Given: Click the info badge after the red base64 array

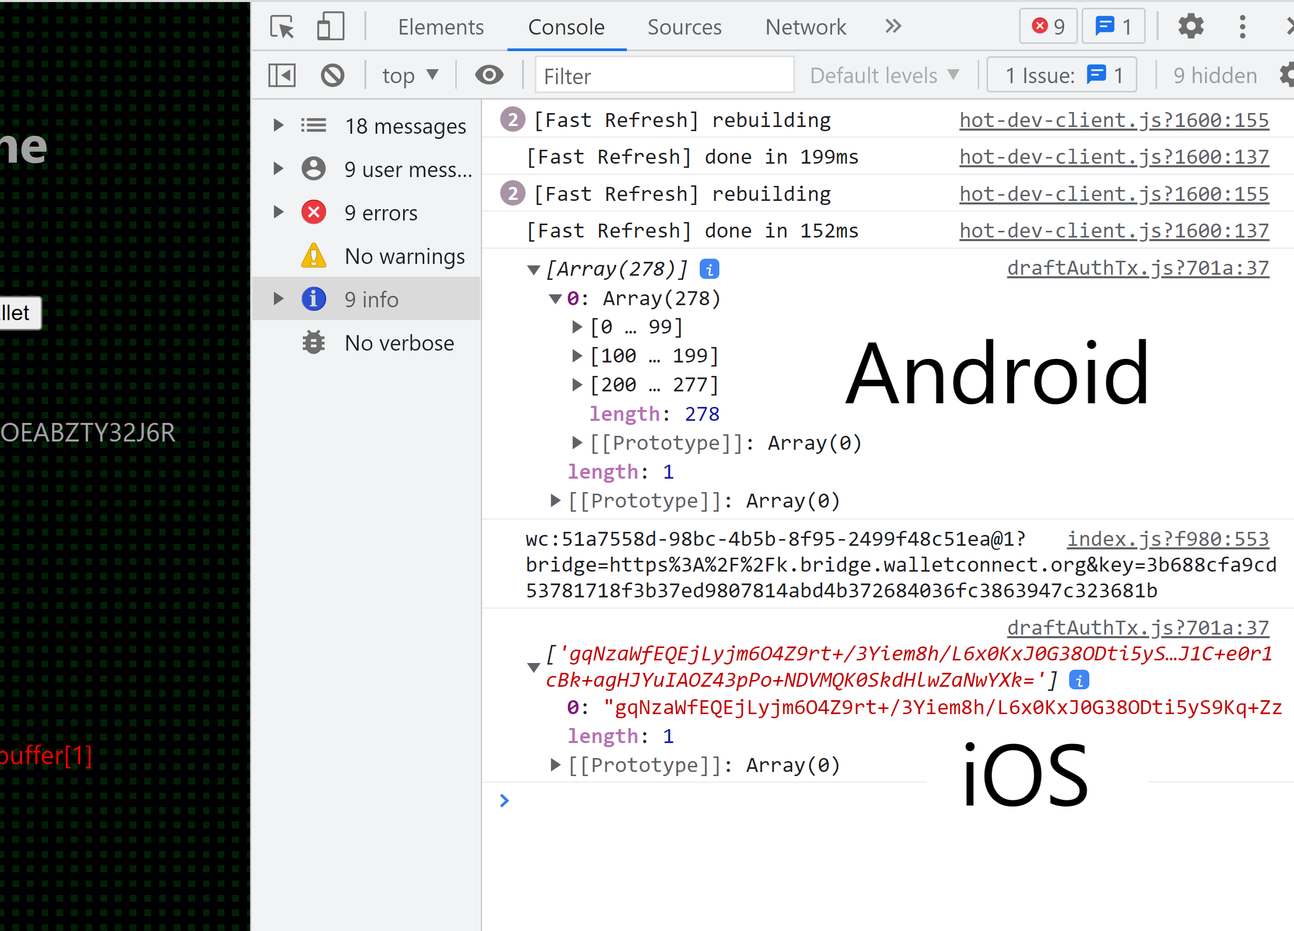Looking at the screenshot, I should pos(1079,680).
